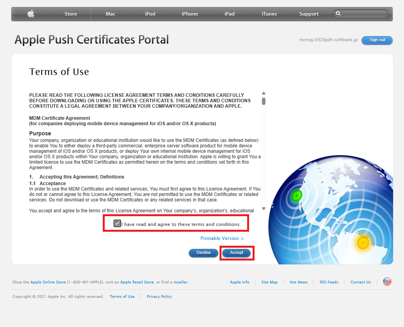Click the scrollbar down arrow in terms box

263,209
